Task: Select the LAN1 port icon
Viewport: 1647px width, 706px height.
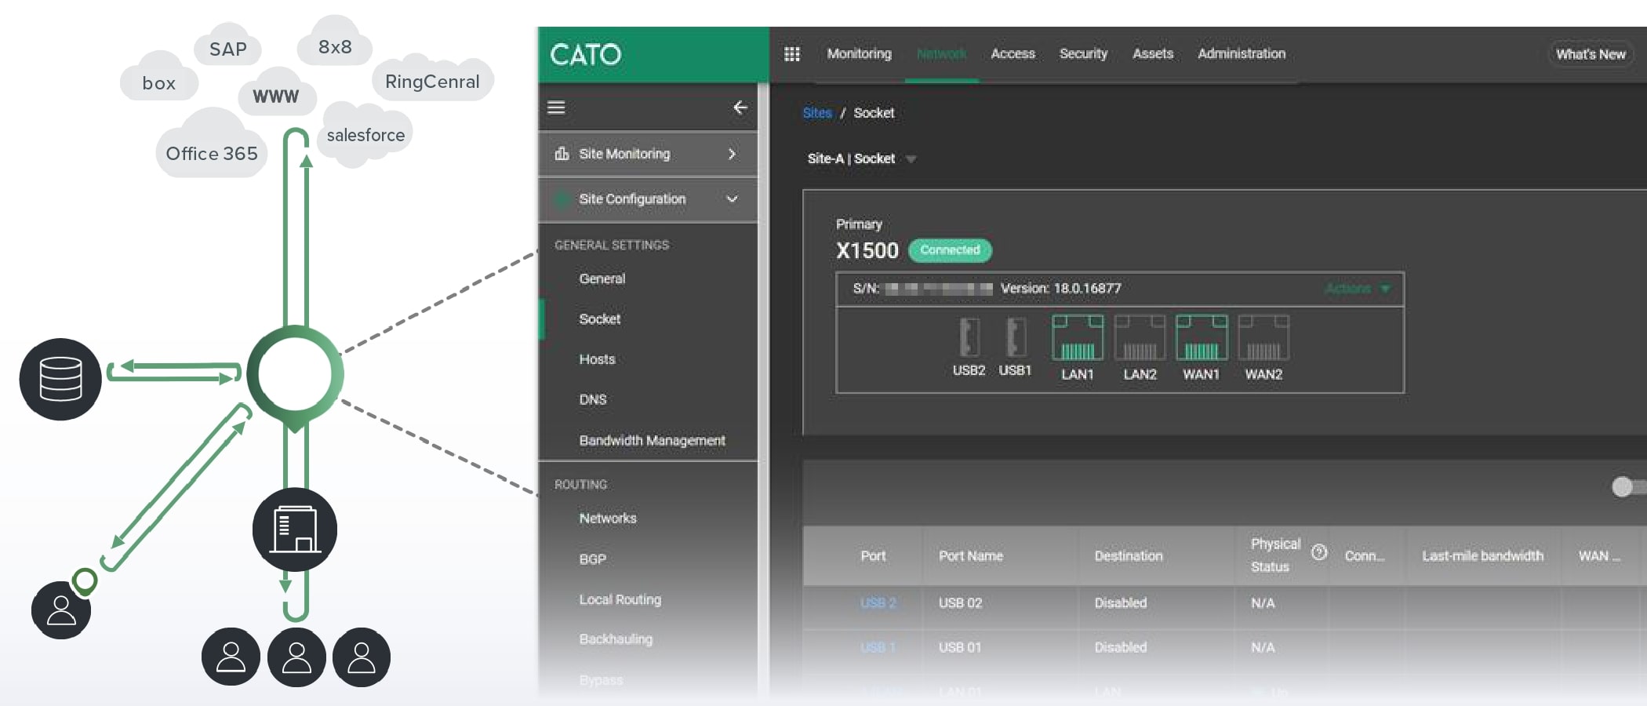Action: click(x=1078, y=337)
